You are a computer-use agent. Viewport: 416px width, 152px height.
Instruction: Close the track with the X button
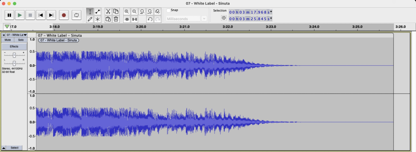pos(4,35)
